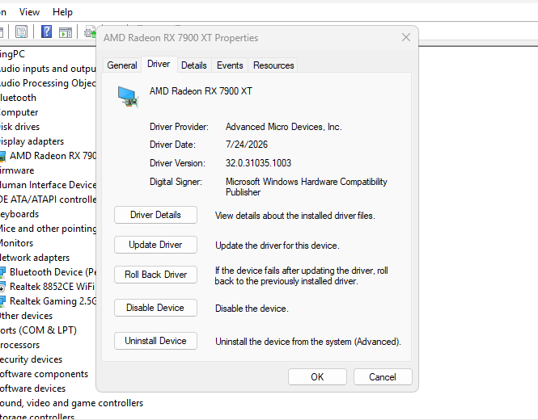Screen dimensions: 538x420
Task: Select Audio inputs and outputs category
Action: [x=48, y=69]
